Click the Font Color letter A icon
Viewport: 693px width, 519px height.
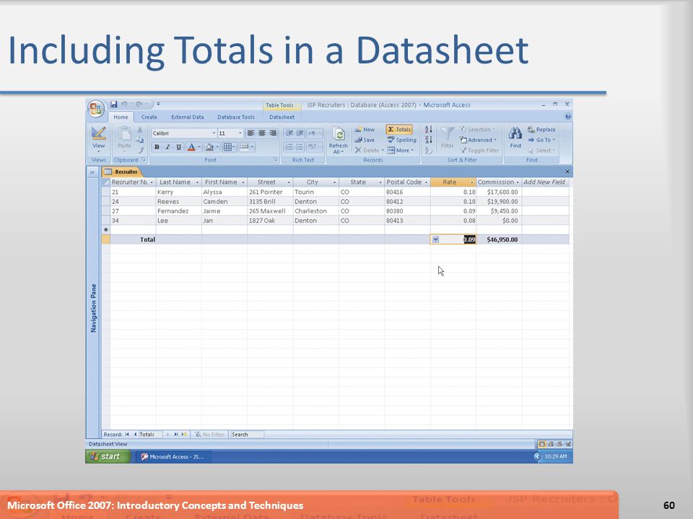coord(191,147)
